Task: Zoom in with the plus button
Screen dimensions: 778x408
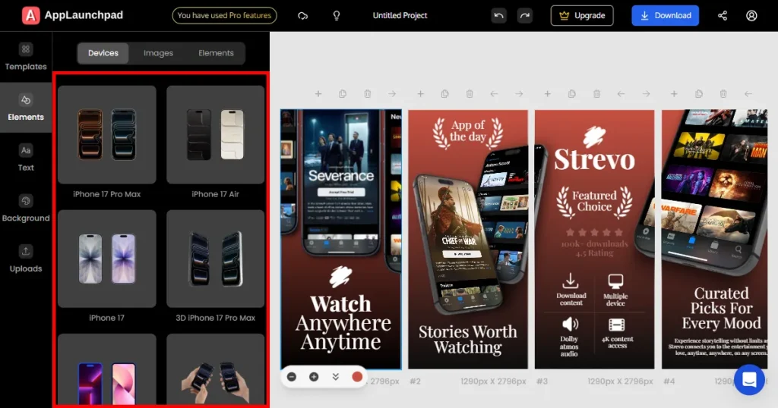Action: click(x=313, y=377)
